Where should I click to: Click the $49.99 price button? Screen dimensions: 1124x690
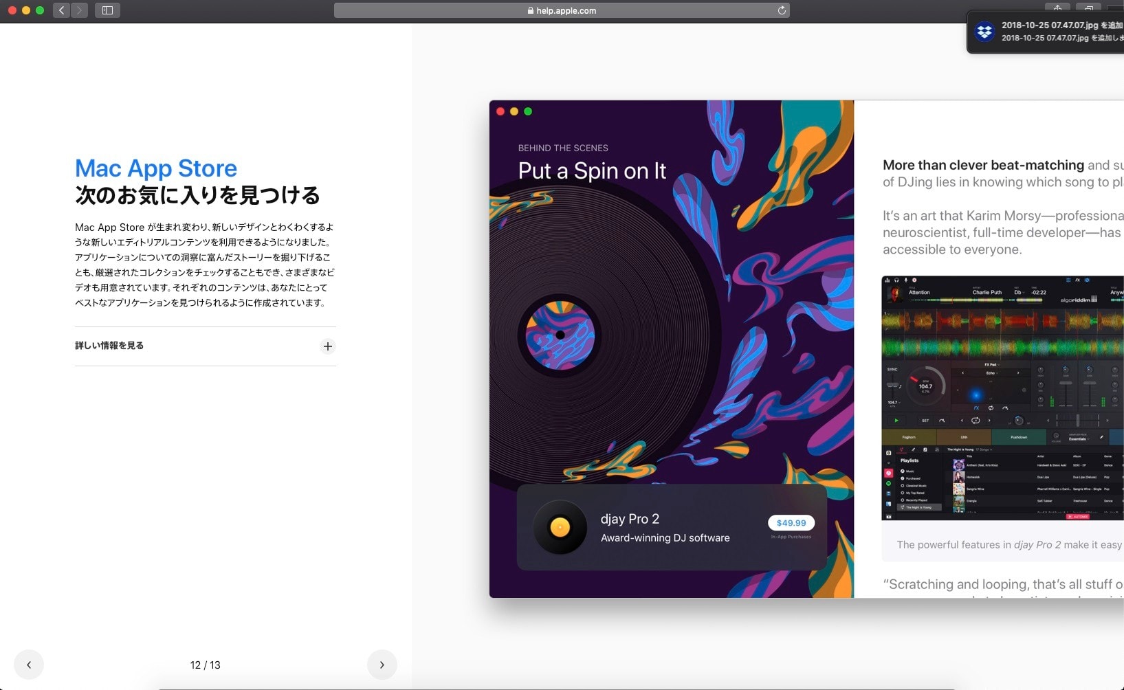pyautogui.click(x=791, y=523)
